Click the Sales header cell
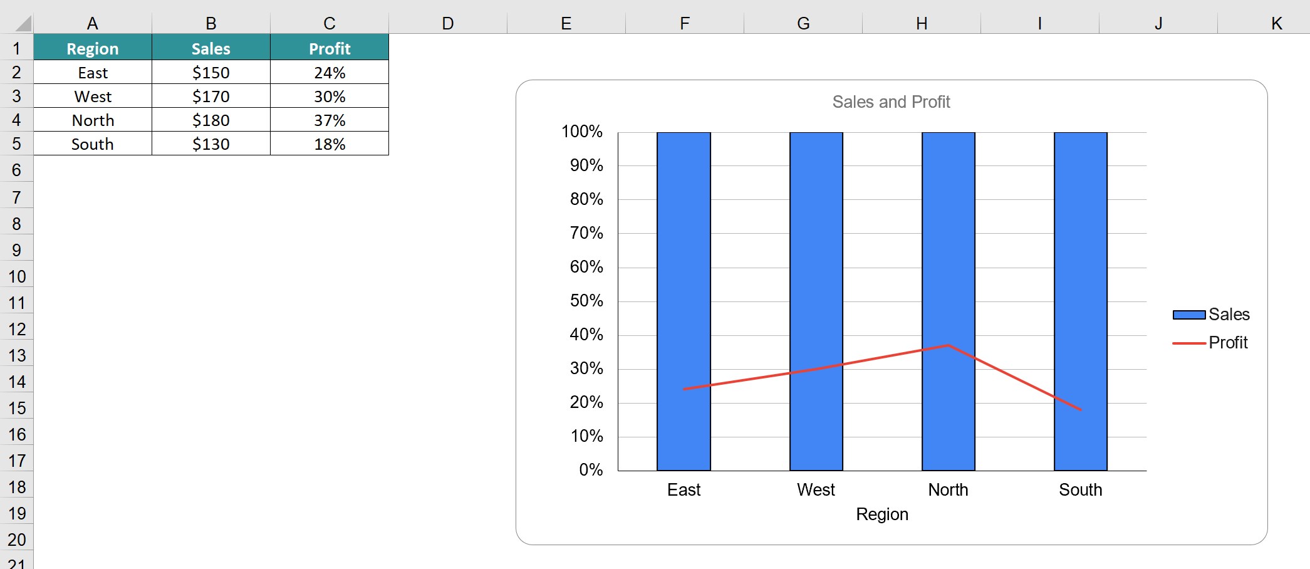Screen dimensions: 1310x569 tap(211, 48)
